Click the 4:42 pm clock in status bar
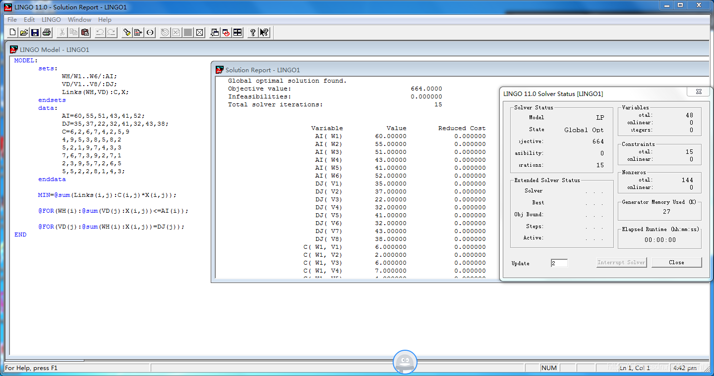 click(685, 368)
